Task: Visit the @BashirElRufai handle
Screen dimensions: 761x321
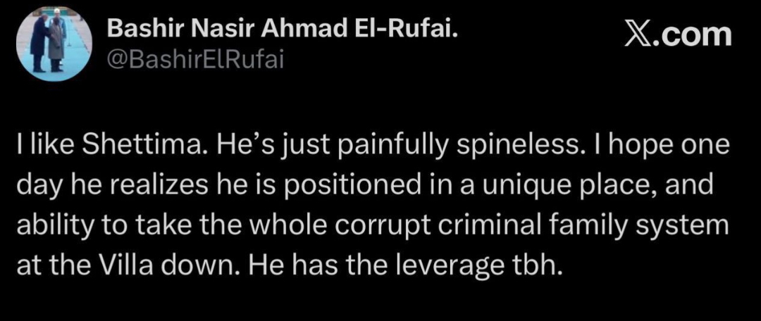Action: 194,60
